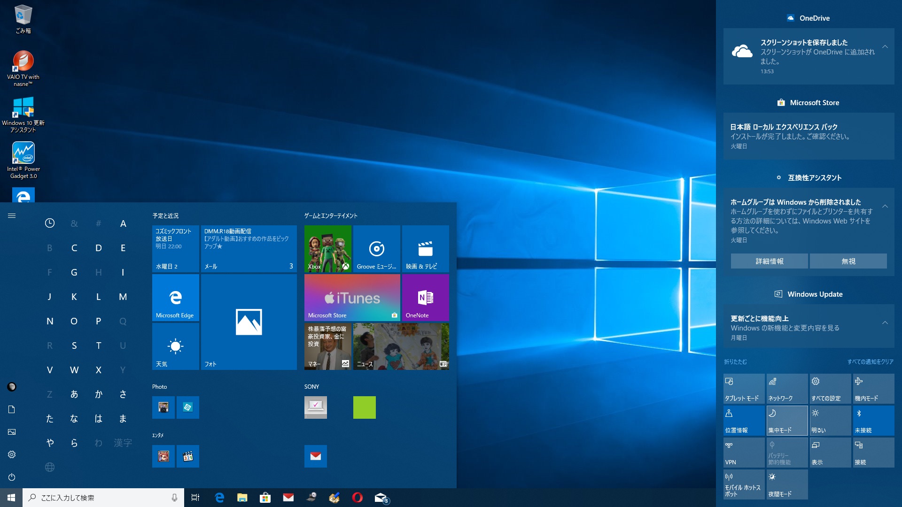Toggle Night light (夜間モード) quick action
Image resolution: width=902 pixels, height=507 pixels.
pos(787,484)
